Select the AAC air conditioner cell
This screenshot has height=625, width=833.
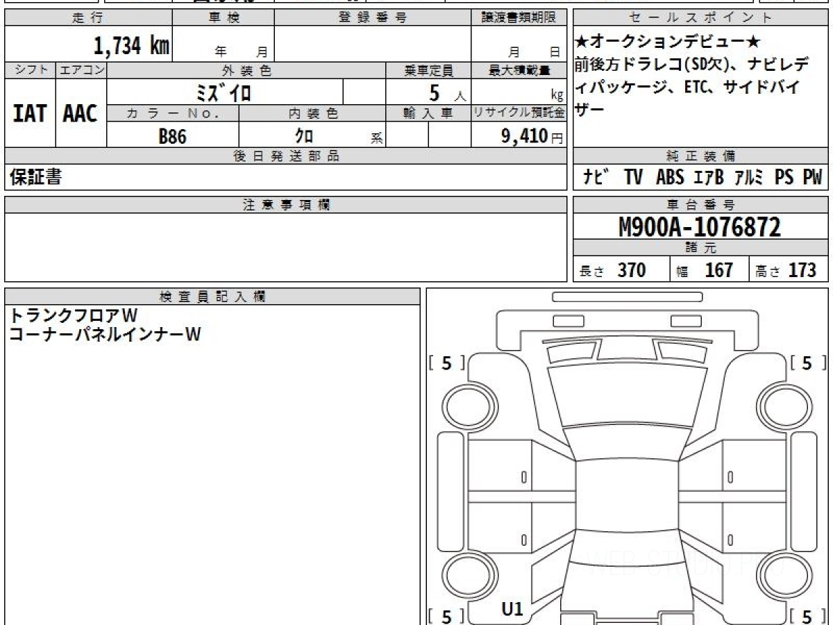(x=81, y=113)
